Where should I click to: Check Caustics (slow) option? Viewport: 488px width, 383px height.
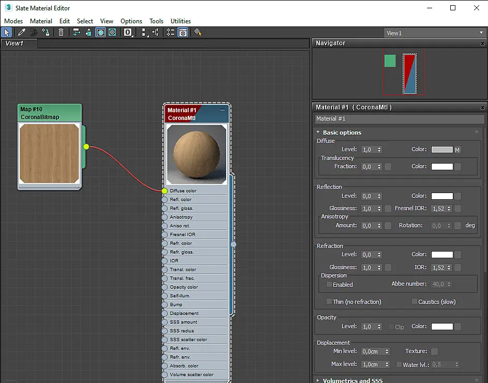414,301
